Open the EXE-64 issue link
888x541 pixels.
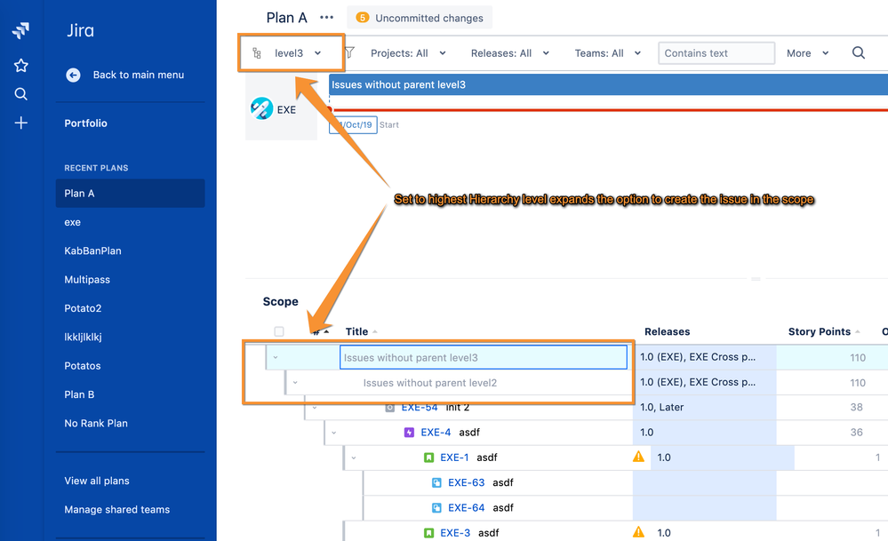[x=466, y=507]
